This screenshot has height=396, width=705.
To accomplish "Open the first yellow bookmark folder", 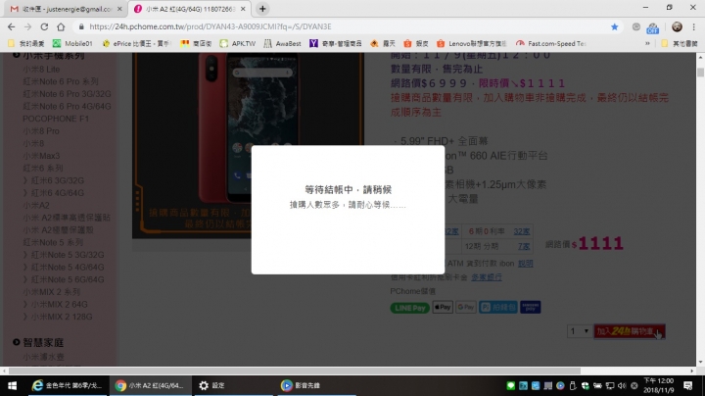I will tap(26, 44).
